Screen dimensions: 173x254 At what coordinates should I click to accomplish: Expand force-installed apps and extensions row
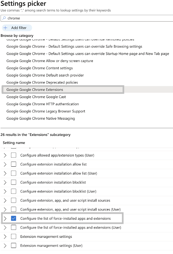pos(5,218)
